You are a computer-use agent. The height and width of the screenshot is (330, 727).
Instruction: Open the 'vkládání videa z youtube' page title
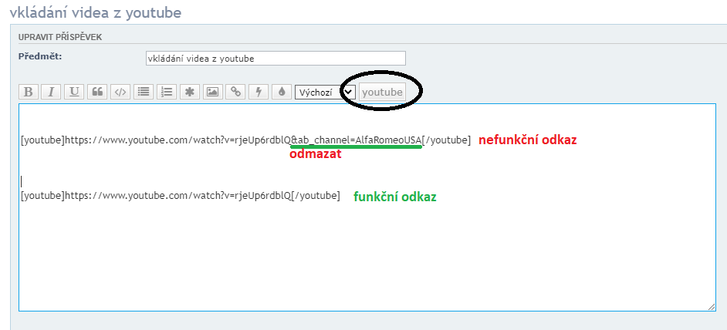point(96,12)
